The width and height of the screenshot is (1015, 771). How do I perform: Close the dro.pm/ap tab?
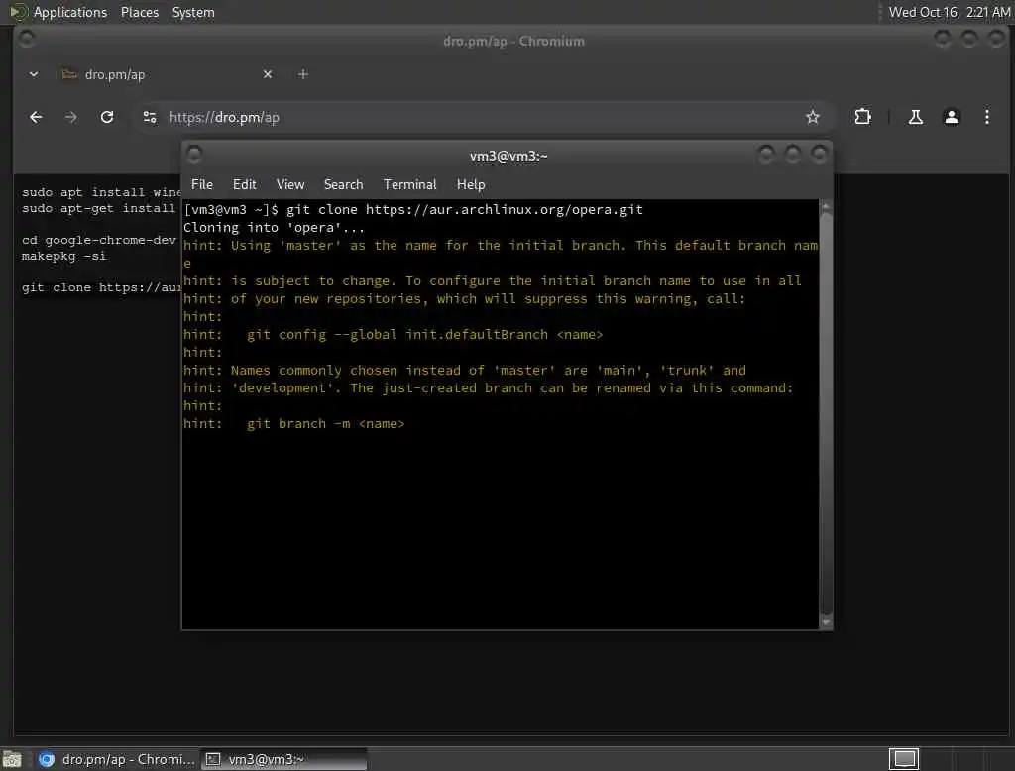tap(268, 74)
